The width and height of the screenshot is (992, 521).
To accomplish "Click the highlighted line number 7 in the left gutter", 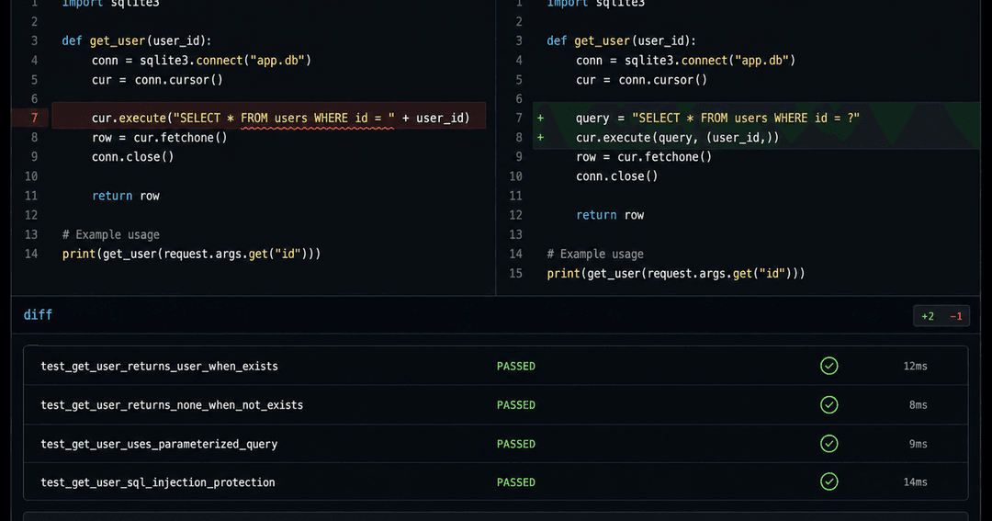I will (34, 118).
